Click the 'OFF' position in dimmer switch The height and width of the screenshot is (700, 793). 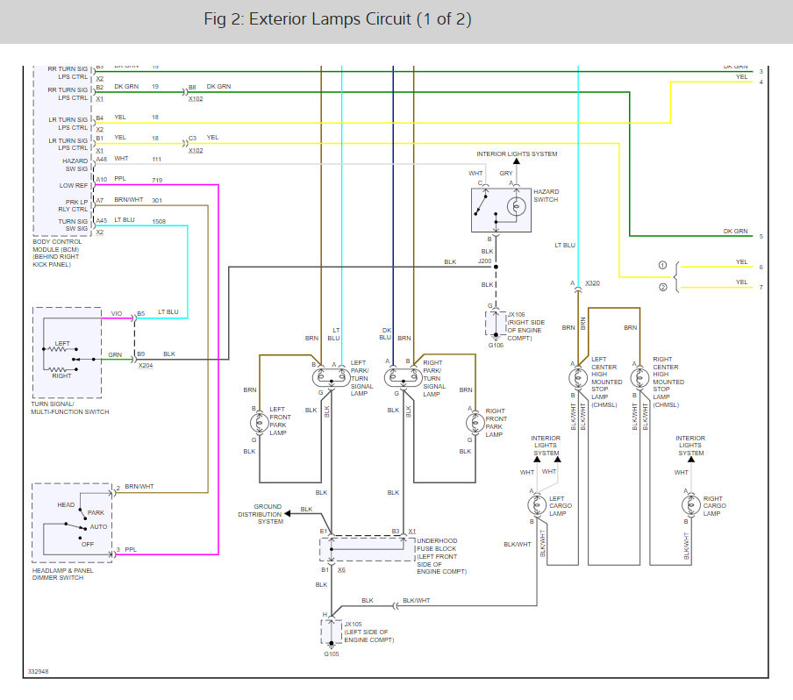click(88, 544)
